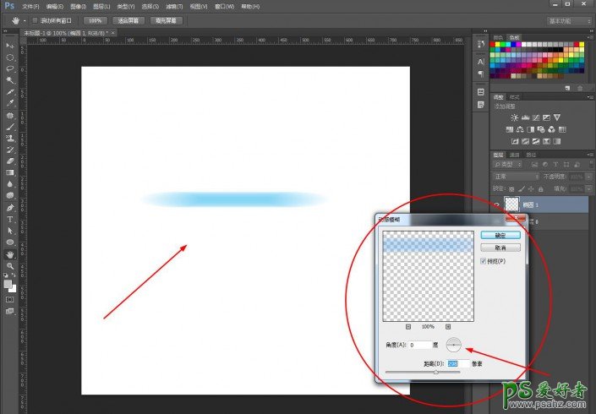Open the File menu
The image size is (596, 414).
(30, 7)
